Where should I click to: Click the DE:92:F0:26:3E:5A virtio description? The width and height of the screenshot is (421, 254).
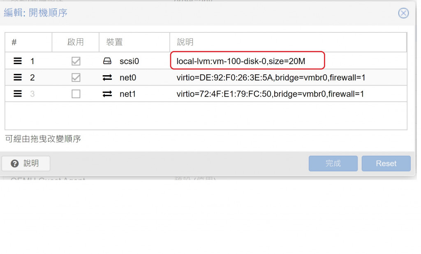click(x=271, y=78)
